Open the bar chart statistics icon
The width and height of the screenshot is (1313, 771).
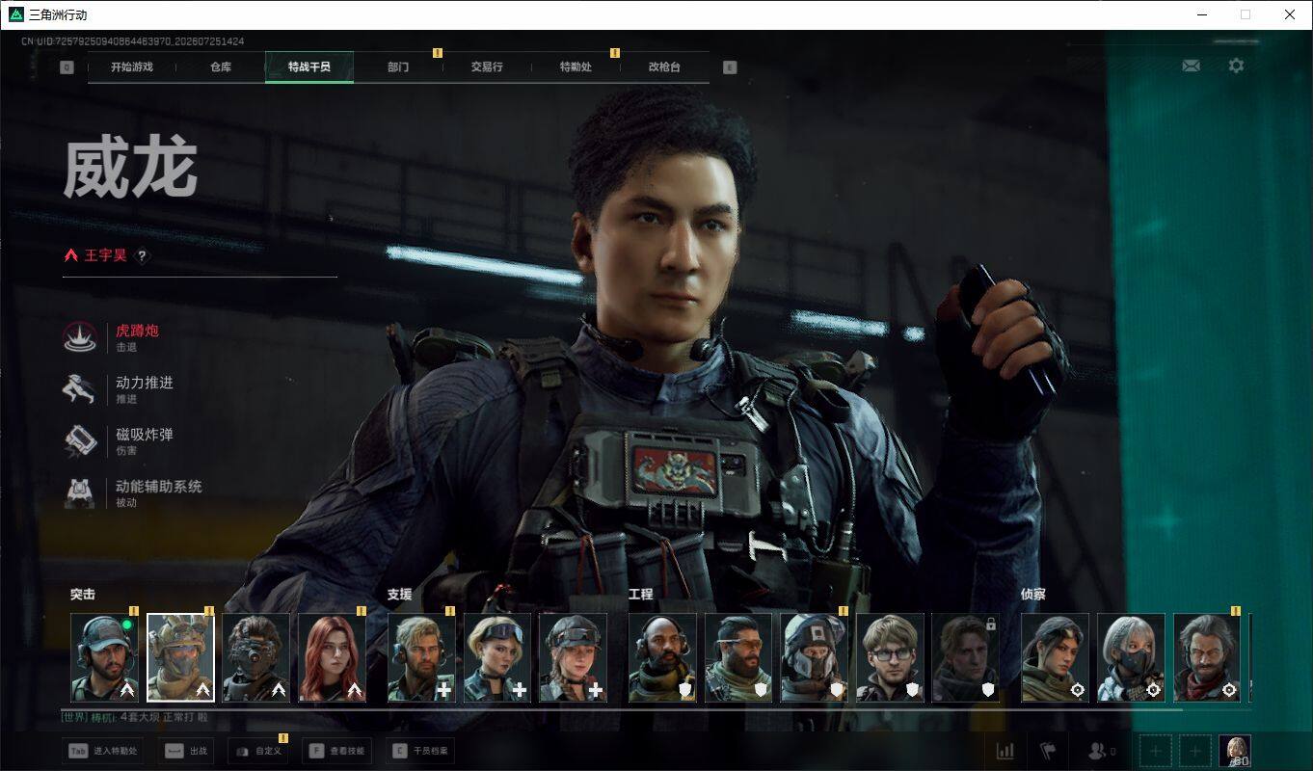[x=1005, y=751]
